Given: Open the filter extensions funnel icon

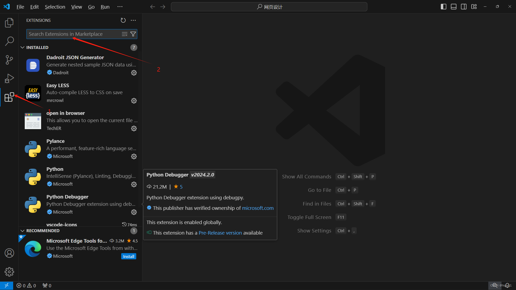Looking at the screenshot, I should pos(133,34).
